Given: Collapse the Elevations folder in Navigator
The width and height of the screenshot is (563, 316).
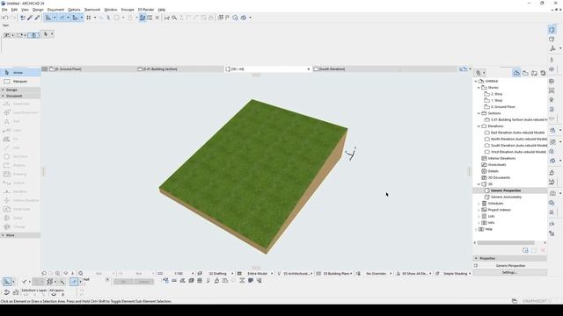Looking at the screenshot, I should pyautogui.click(x=479, y=126).
